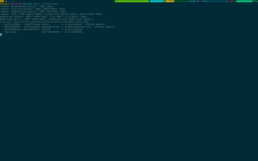Click the green gnu_linux status entry
The image size is (258, 161).
185,1
